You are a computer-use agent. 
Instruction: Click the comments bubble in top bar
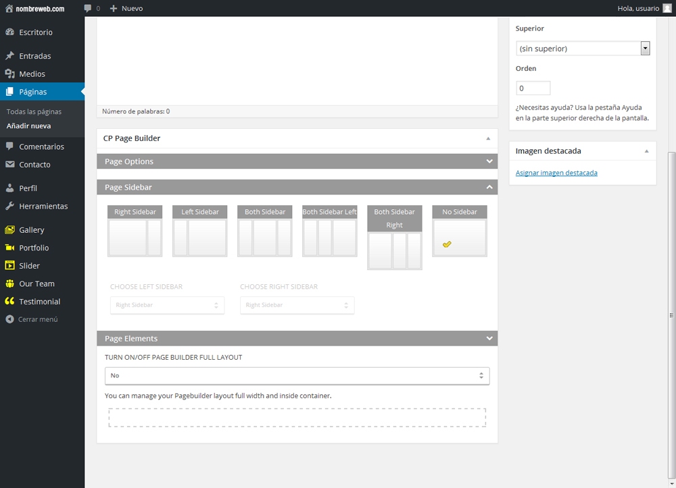[88, 8]
